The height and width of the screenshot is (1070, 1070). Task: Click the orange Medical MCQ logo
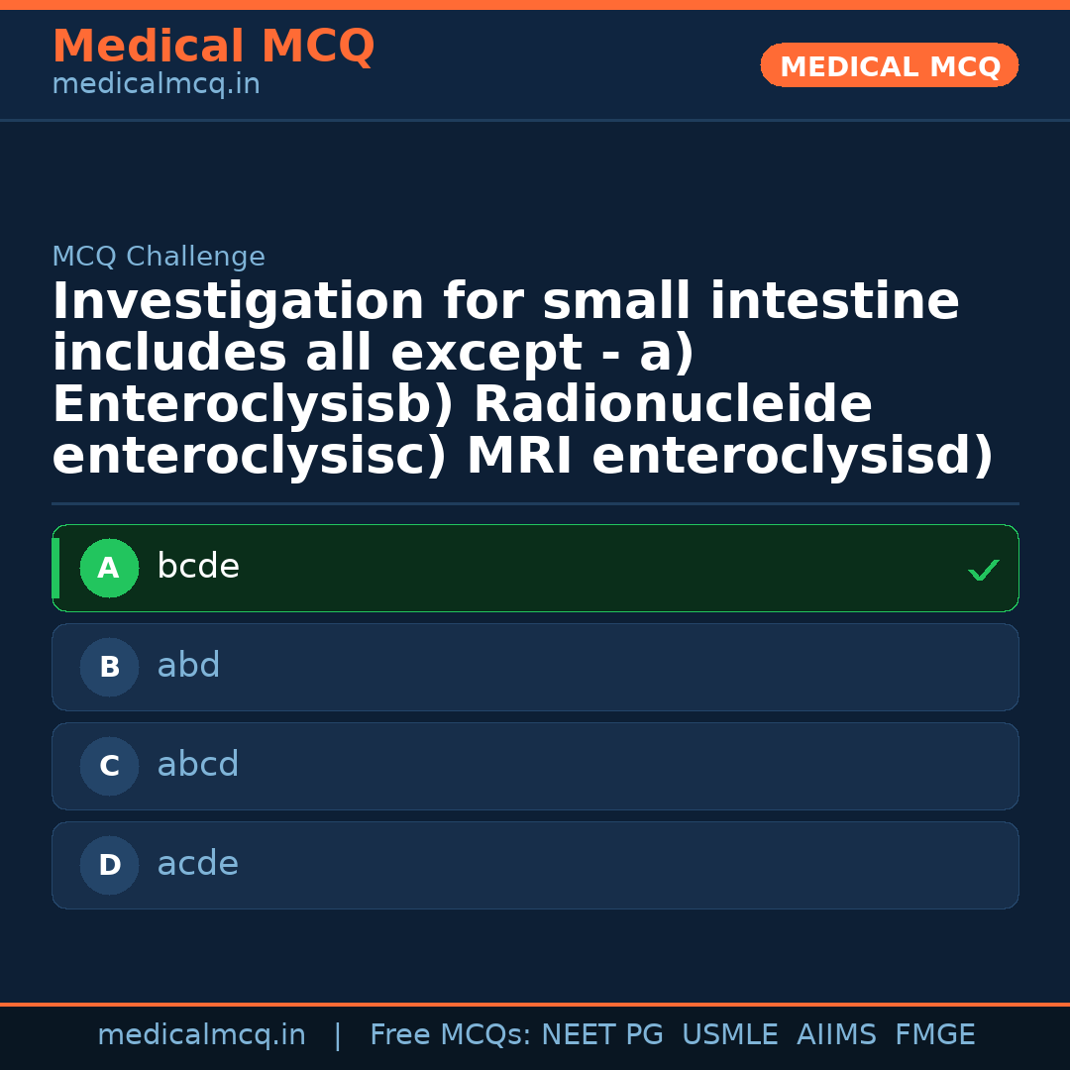tap(214, 47)
